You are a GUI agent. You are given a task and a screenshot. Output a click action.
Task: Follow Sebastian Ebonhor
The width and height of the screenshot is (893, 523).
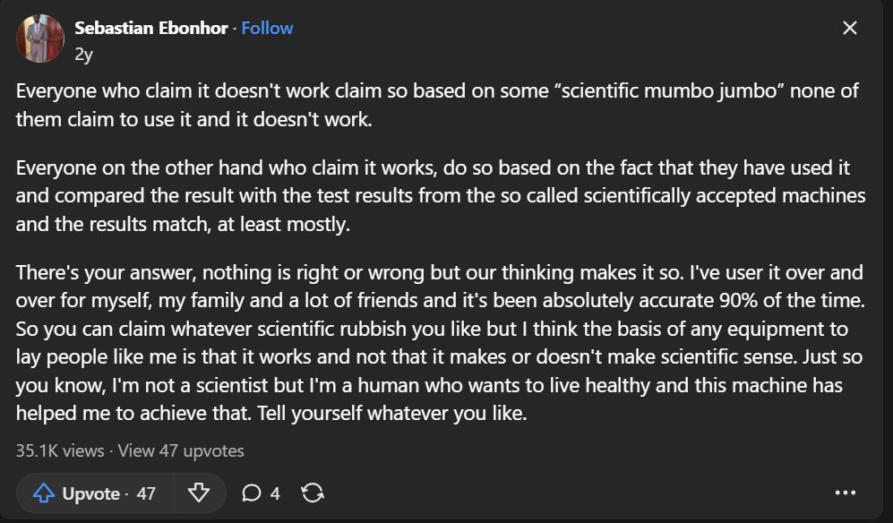click(x=267, y=28)
